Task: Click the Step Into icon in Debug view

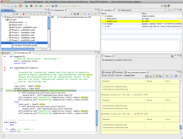Action: click(31, 14)
